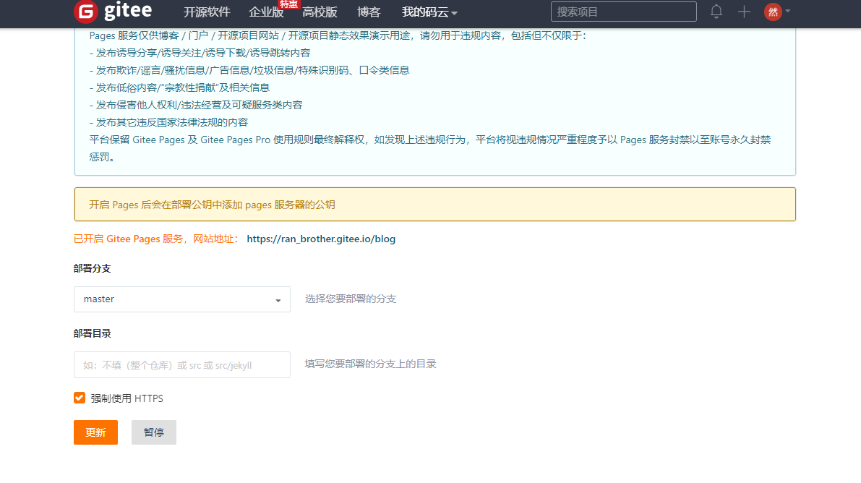Toggle the 强制使用 HTTPS checkbox
Screen dimensions: 861x483
[x=80, y=398]
